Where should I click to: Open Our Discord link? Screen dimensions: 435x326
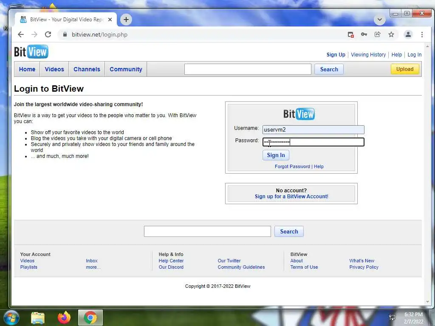click(171, 267)
